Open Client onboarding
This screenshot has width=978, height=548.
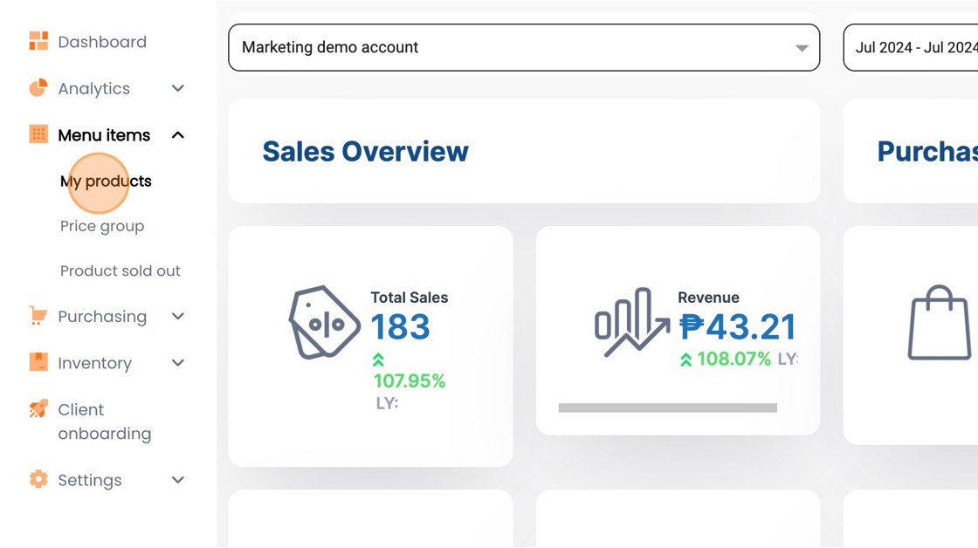click(x=105, y=421)
